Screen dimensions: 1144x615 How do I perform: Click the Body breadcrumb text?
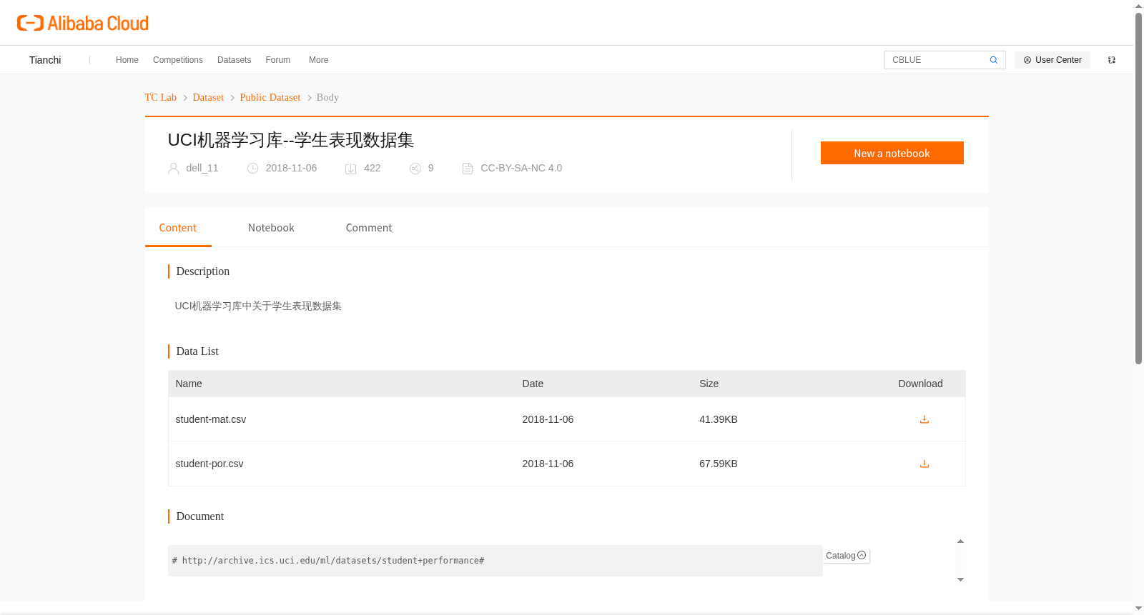coord(327,97)
